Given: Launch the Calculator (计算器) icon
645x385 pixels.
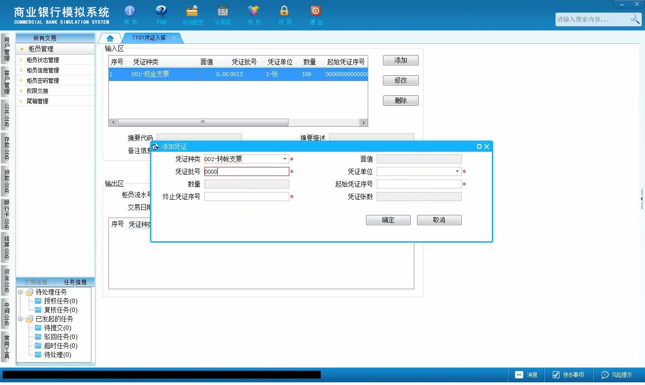Looking at the screenshot, I should coord(223,15).
